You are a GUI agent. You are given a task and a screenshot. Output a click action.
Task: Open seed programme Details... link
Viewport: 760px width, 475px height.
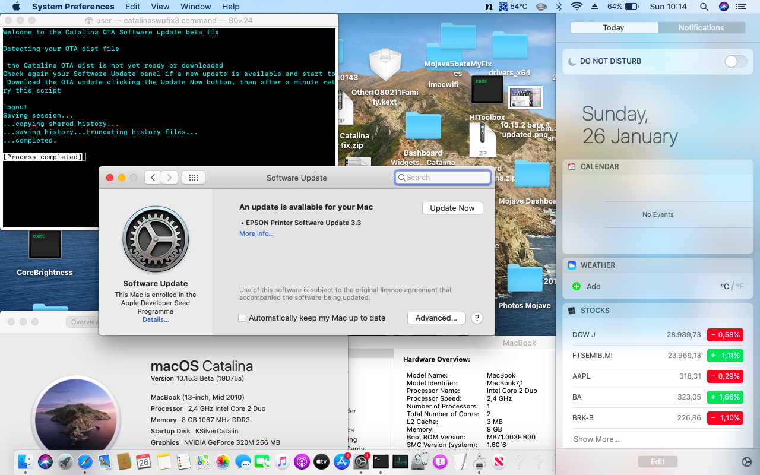point(156,319)
